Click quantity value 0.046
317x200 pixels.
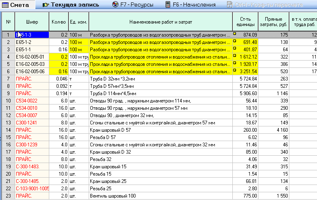(x=62, y=79)
